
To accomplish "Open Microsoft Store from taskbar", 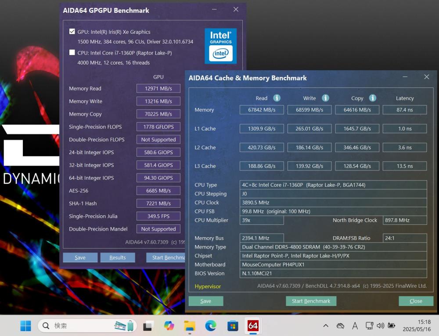I will [232, 325].
